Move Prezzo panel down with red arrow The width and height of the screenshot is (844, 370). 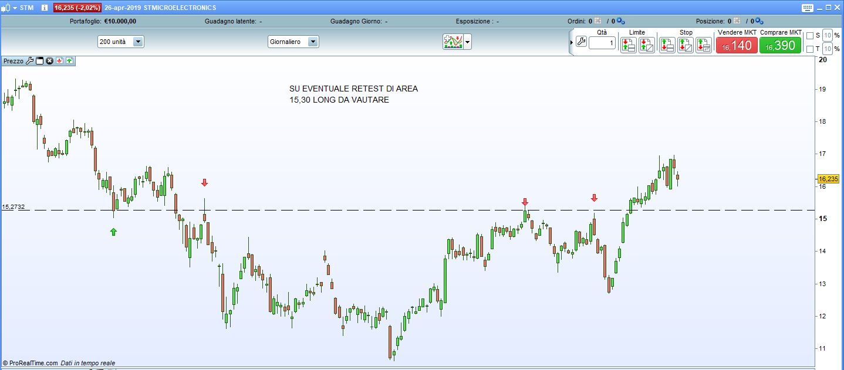(x=59, y=60)
